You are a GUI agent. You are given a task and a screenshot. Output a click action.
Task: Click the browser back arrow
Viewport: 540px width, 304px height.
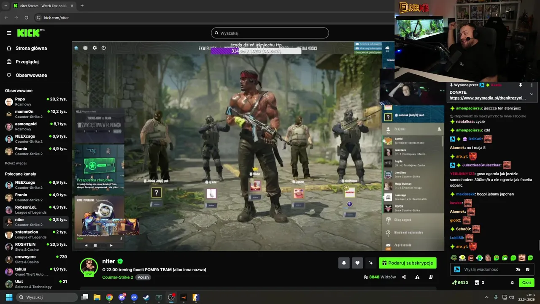click(6, 18)
